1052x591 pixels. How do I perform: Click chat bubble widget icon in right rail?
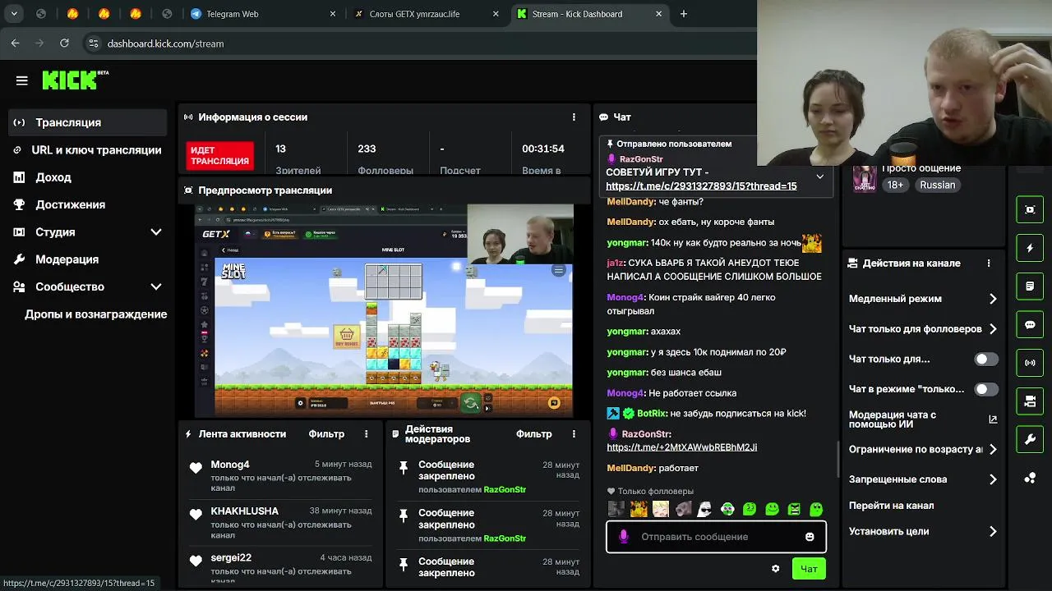(1030, 324)
